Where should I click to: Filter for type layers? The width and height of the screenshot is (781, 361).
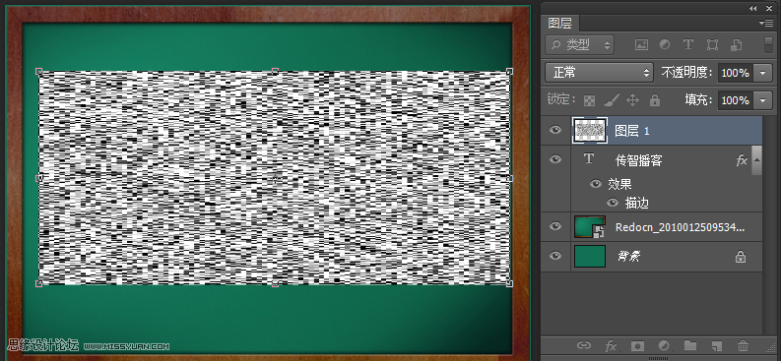pos(688,44)
